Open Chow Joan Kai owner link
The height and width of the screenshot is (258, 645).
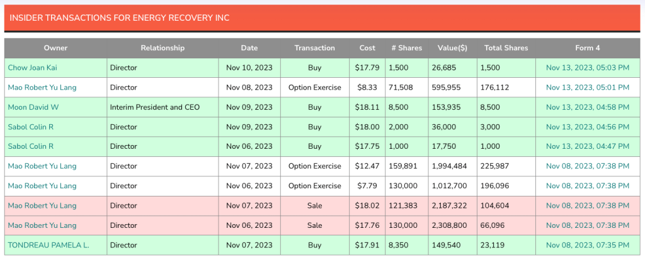tap(32, 68)
